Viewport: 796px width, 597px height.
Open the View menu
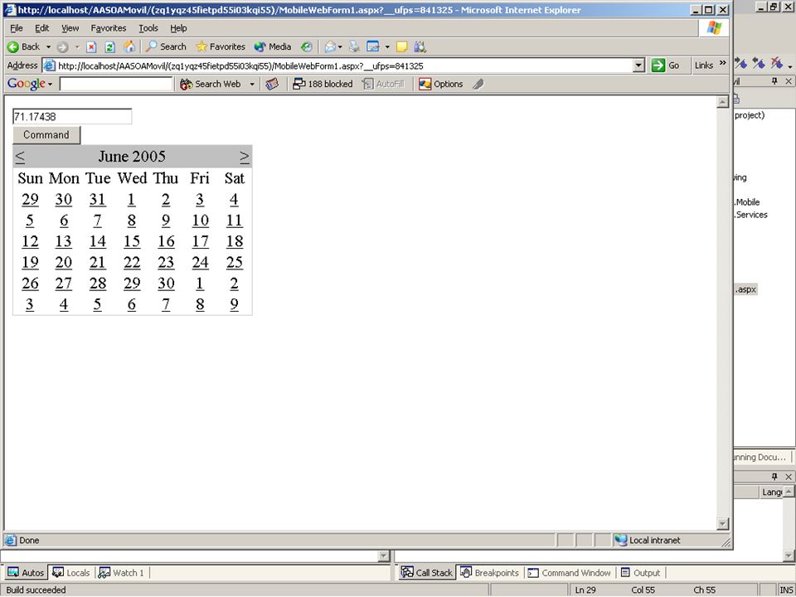(x=70, y=28)
